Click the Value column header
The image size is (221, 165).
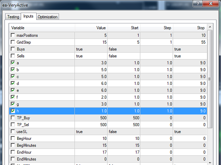91,28
